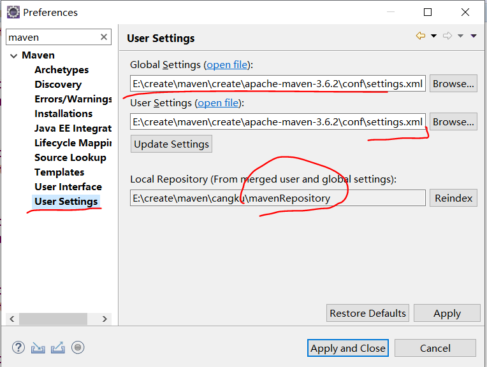Click Restore Defaults
The image size is (487, 367).
[367, 313]
